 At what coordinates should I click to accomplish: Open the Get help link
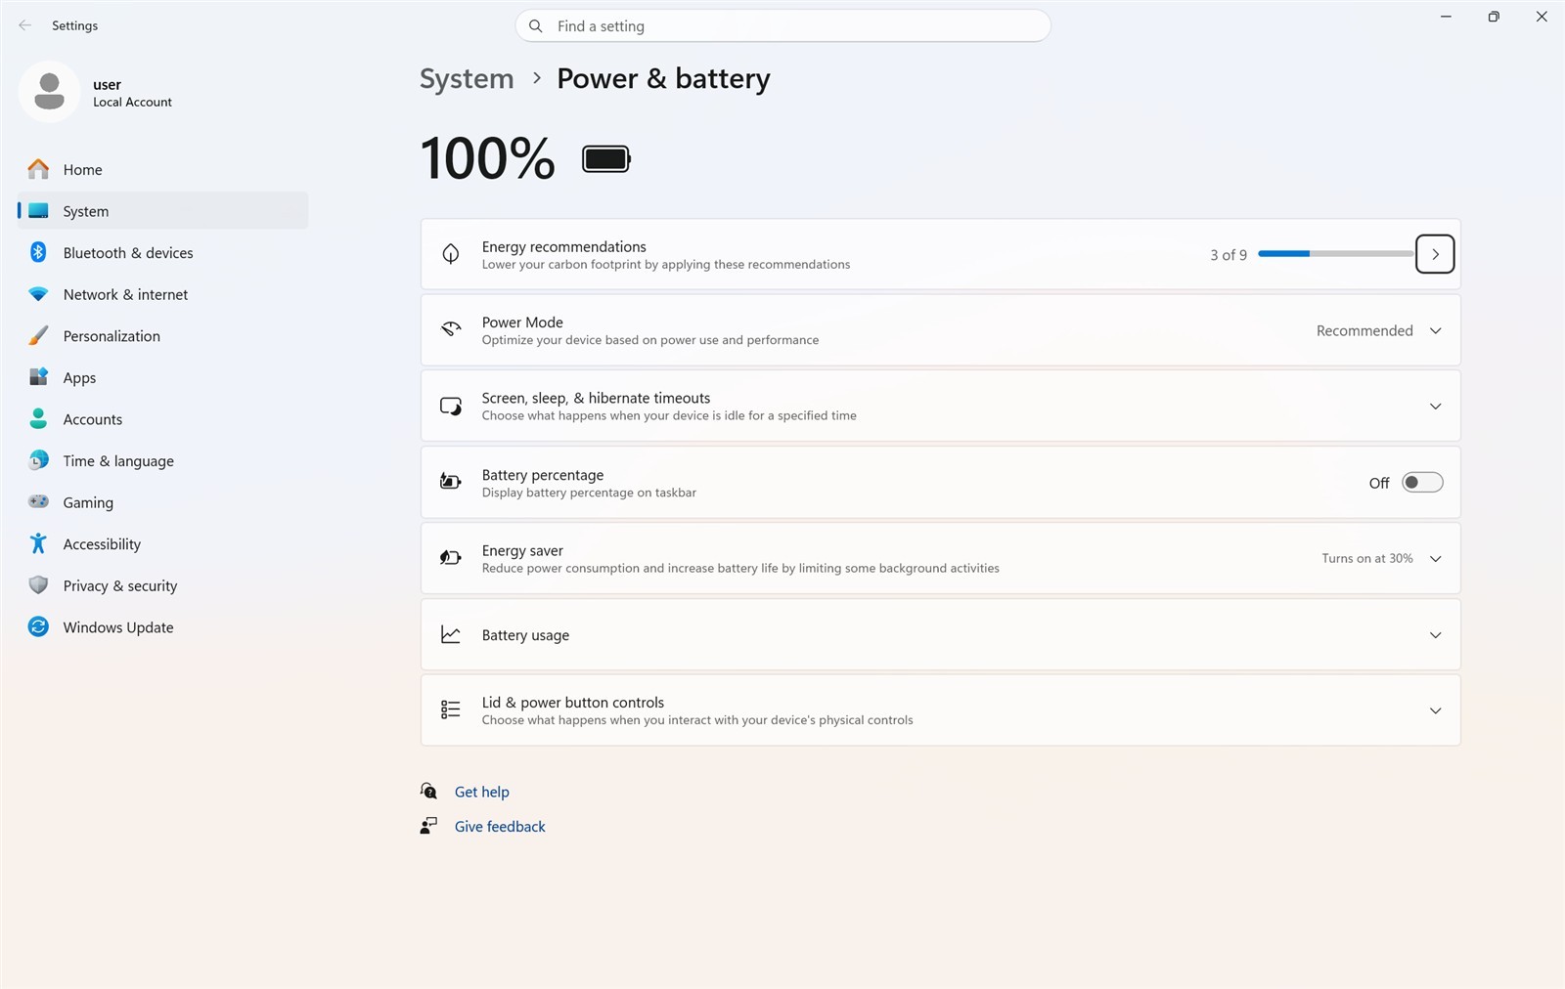coord(481,792)
